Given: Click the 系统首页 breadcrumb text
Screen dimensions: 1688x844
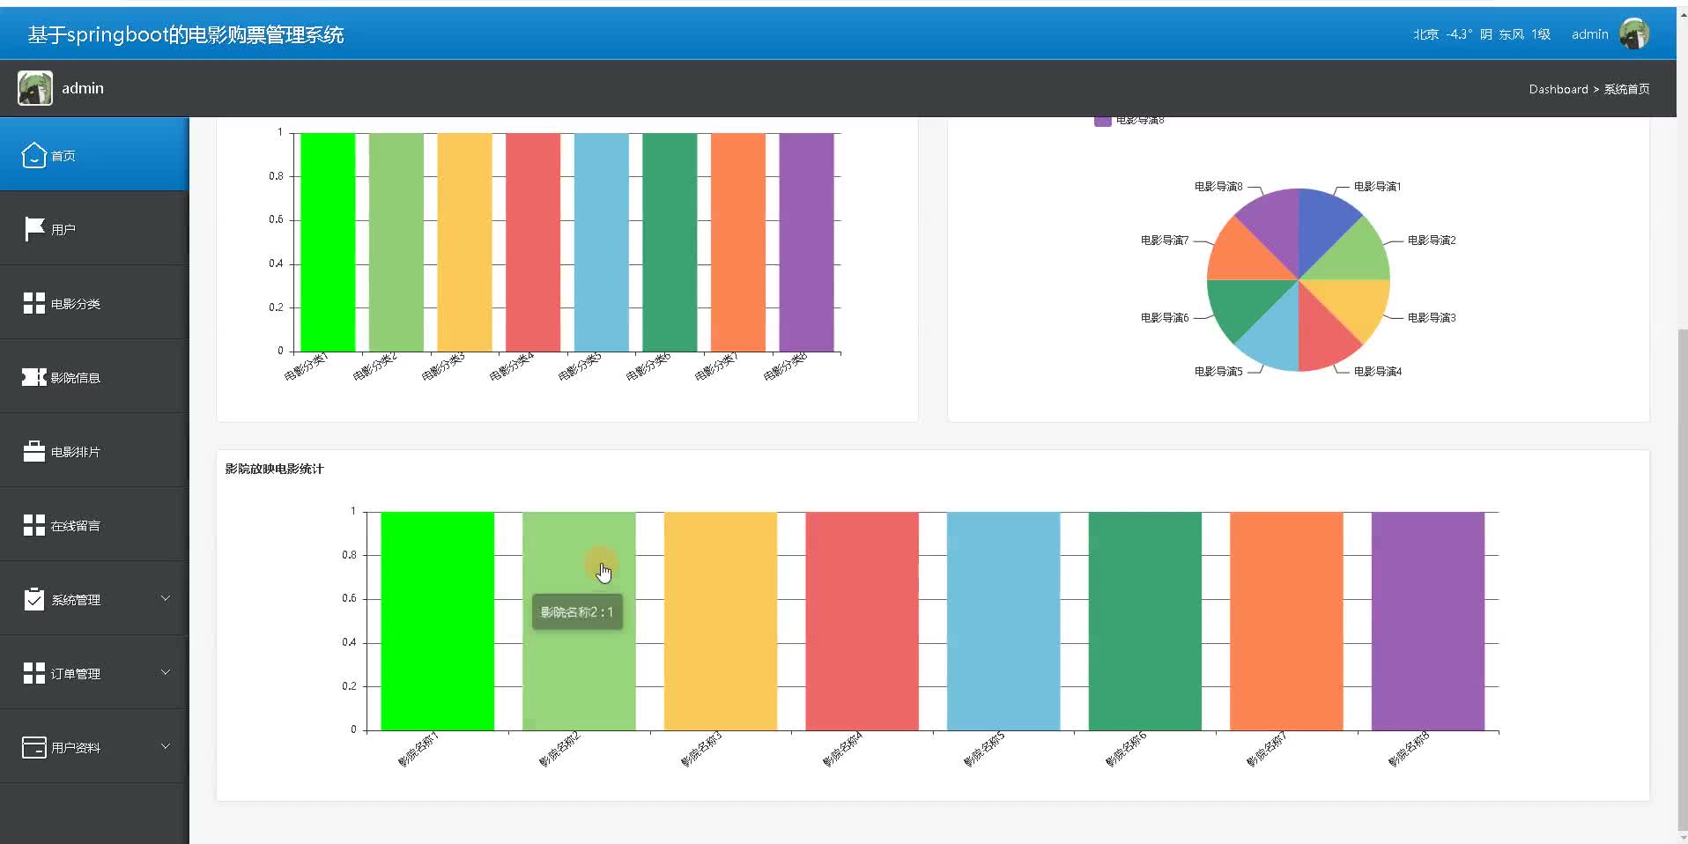Looking at the screenshot, I should (x=1626, y=89).
